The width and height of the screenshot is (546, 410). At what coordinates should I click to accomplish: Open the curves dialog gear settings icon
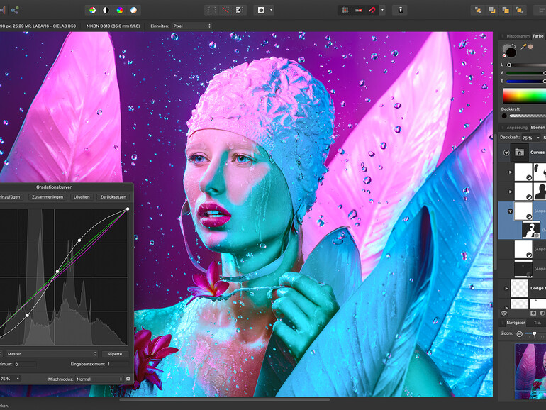click(x=128, y=379)
